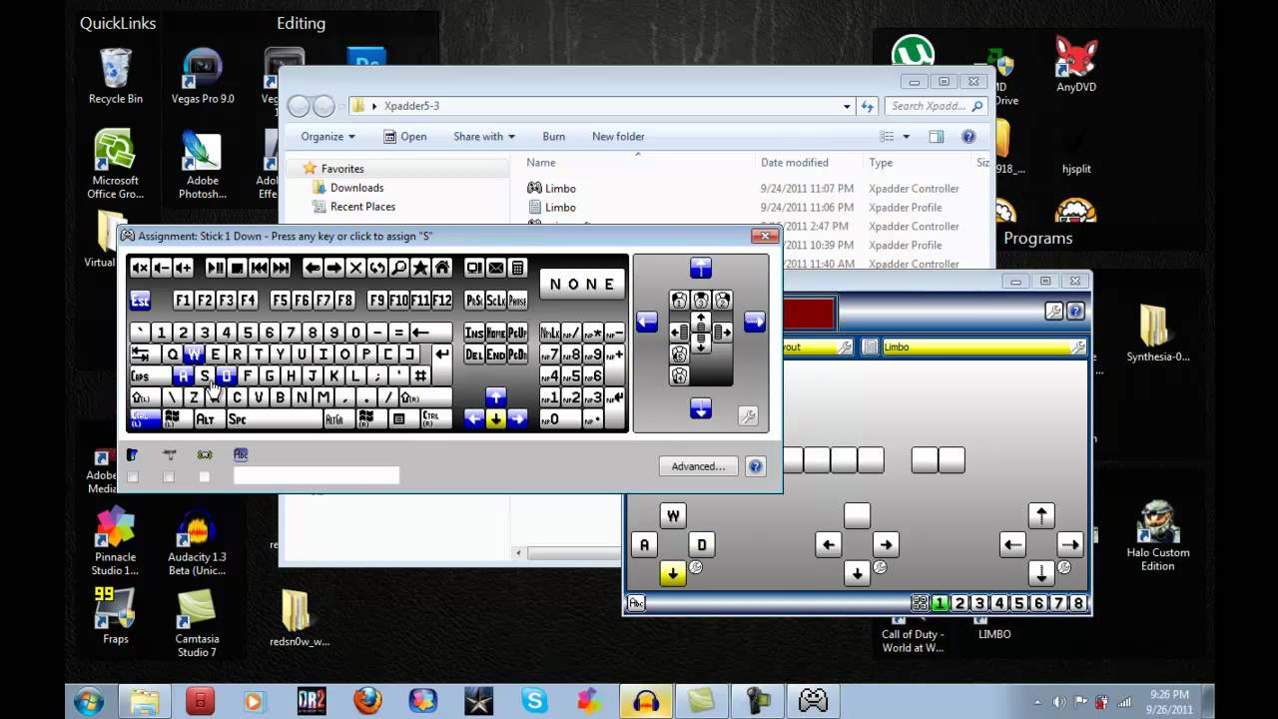Screen dimensions: 1278x719
Task: Click the Advanced... button
Action: 698,466
